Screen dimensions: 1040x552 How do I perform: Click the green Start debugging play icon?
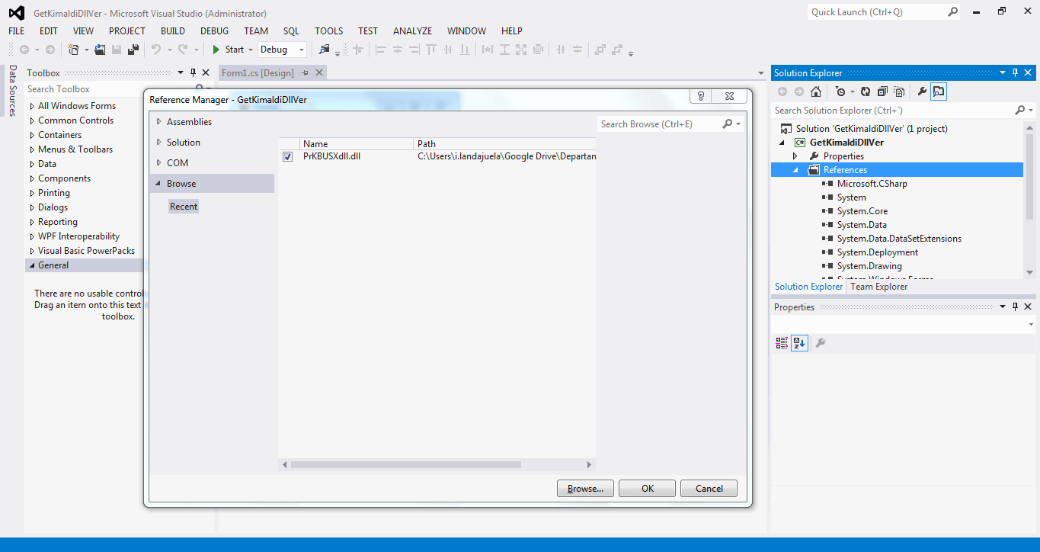[x=216, y=50]
